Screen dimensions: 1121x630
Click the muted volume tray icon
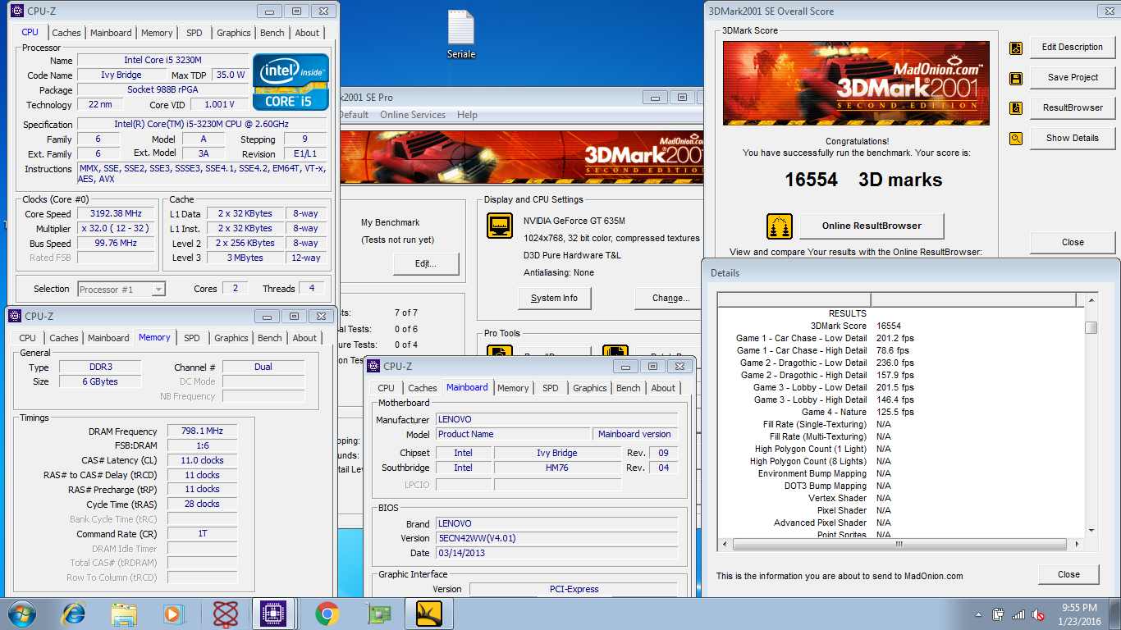point(1039,614)
